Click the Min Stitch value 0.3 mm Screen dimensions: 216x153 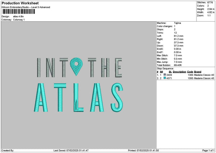178,59
